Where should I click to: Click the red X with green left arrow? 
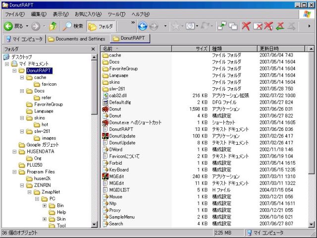[x=280, y=26]
